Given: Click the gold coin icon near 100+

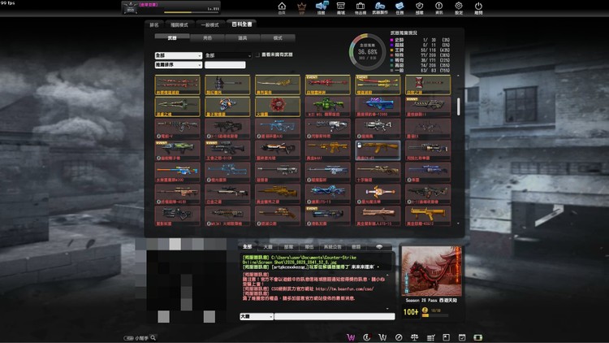Looking at the screenshot, I should pos(425,310).
